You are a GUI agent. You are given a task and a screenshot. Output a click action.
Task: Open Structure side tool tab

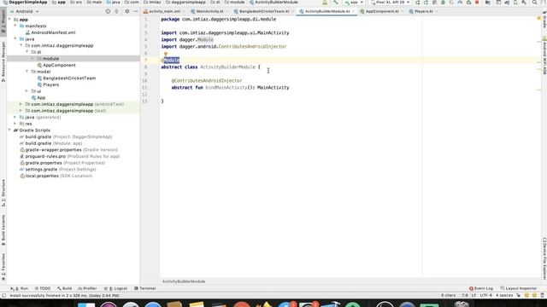[x=3, y=193]
